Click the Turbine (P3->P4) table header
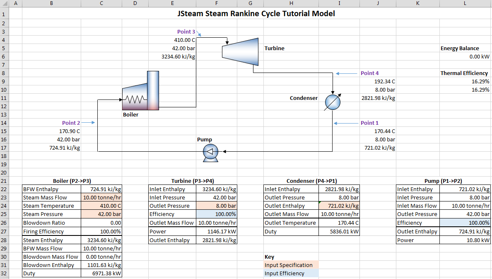This screenshot has height=279, width=492. coord(193,181)
